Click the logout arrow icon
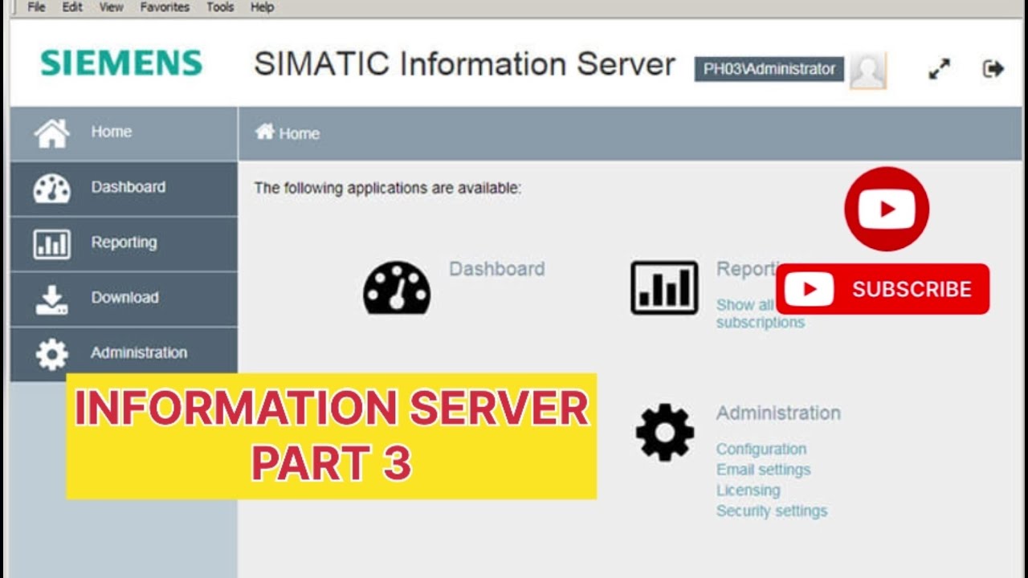The image size is (1028, 578). click(x=993, y=69)
